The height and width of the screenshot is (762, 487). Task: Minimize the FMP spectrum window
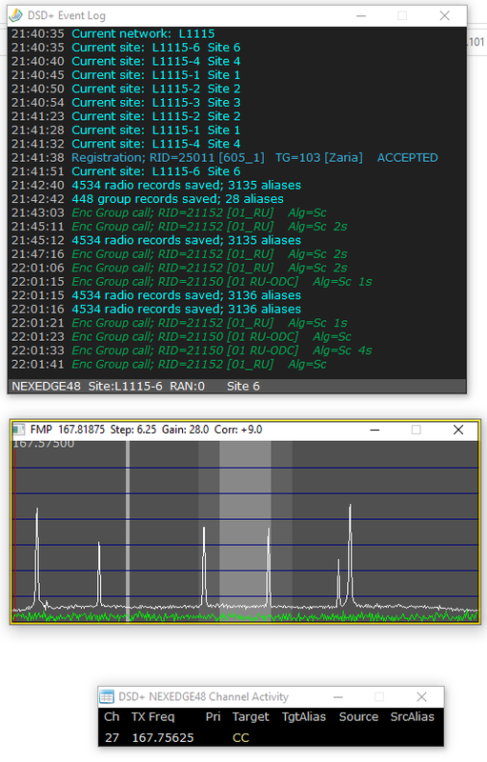[x=375, y=430]
